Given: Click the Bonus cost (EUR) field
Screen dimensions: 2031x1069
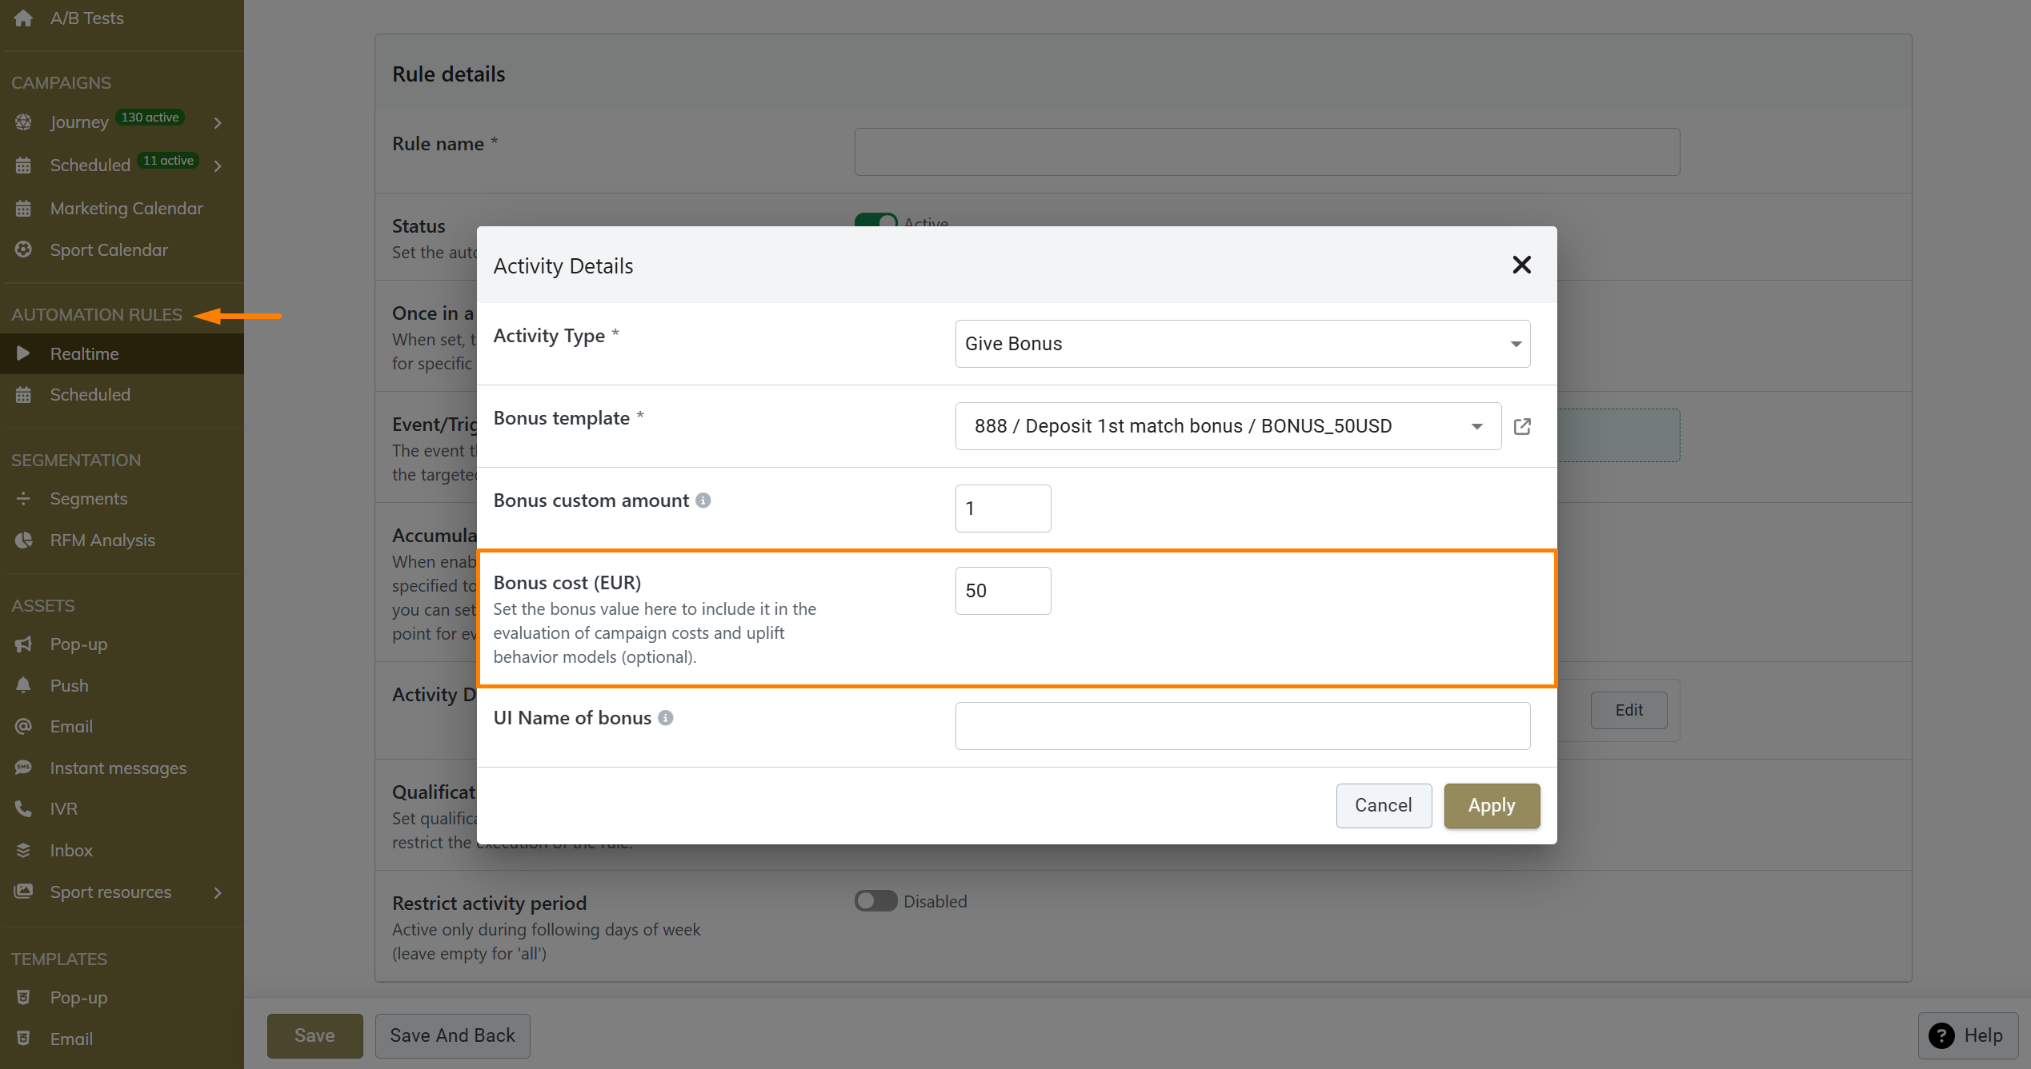Looking at the screenshot, I should pyautogui.click(x=1002, y=591).
